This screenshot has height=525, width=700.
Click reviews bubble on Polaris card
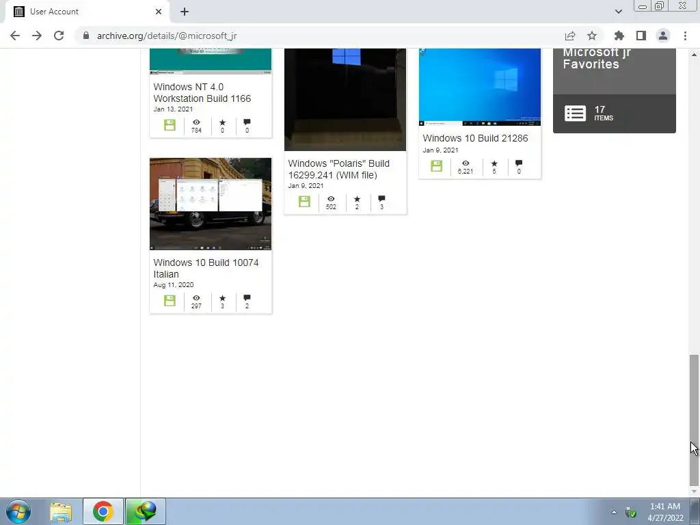[381, 199]
